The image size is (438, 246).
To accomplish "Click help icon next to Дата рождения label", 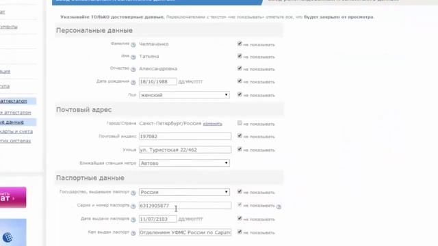I will (x=133, y=82).
